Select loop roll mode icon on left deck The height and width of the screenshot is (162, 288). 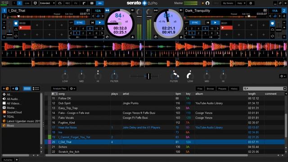point(16,36)
